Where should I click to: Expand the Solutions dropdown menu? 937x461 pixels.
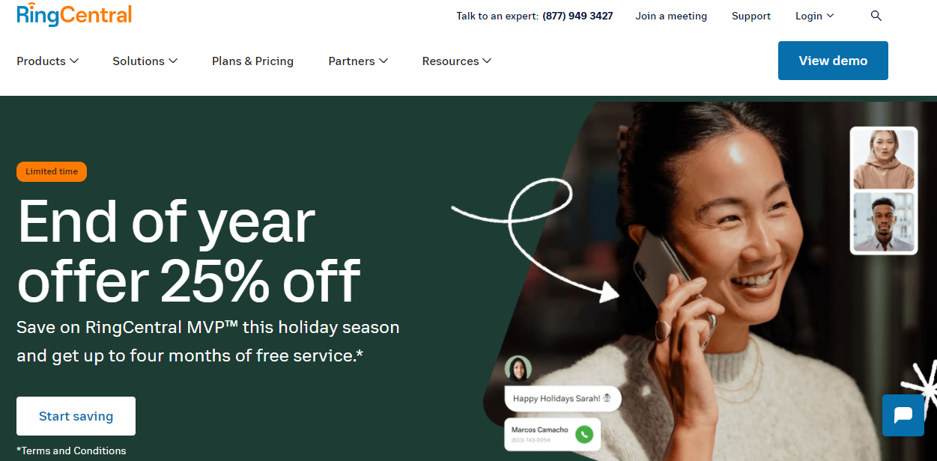click(145, 61)
